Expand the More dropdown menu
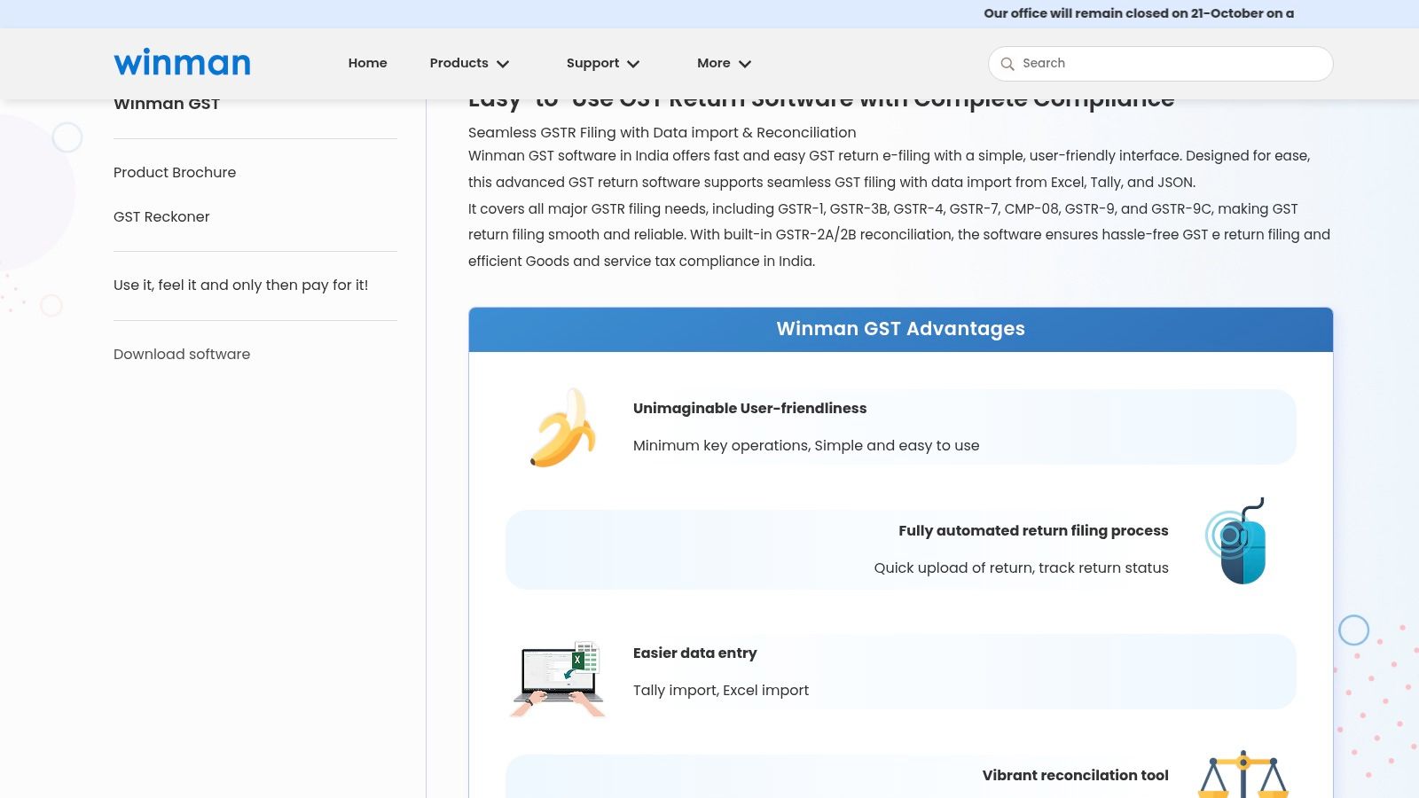The height and width of the screenshot is (798, 1419). click(x=724, y=63)
